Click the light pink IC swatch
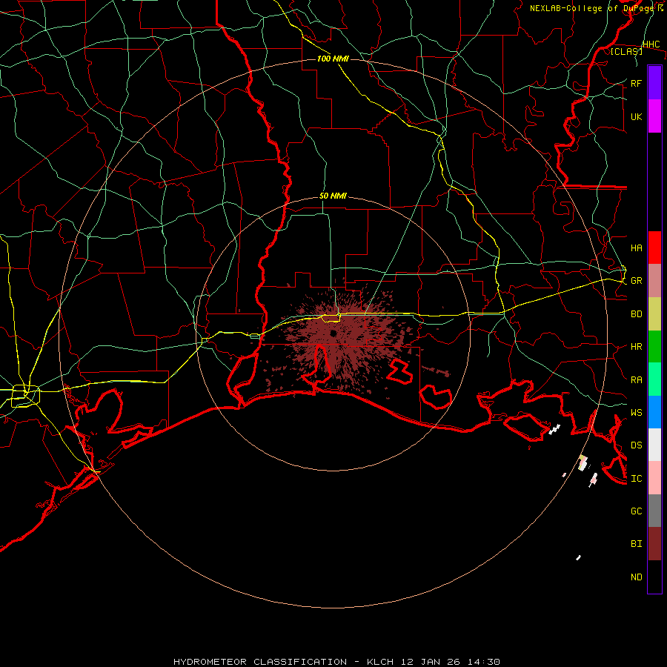The height and width of the screenshot is (667, 667). click(654, 478)
